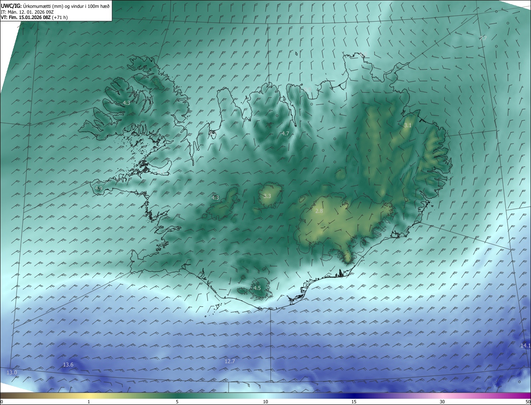Click the 2.8 value on the large glacier
531x405 pixels.
pos(319,211)
